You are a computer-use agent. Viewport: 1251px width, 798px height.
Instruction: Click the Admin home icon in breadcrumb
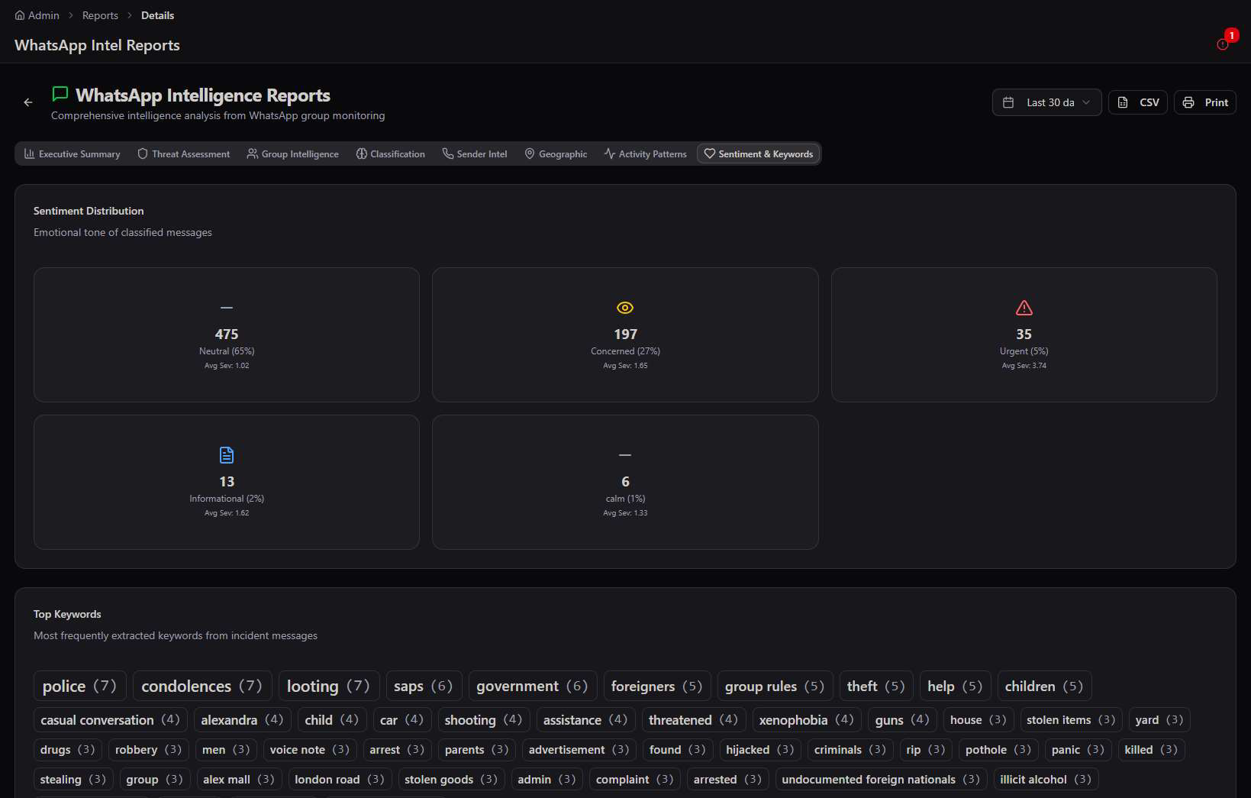(x=20, y=15)
